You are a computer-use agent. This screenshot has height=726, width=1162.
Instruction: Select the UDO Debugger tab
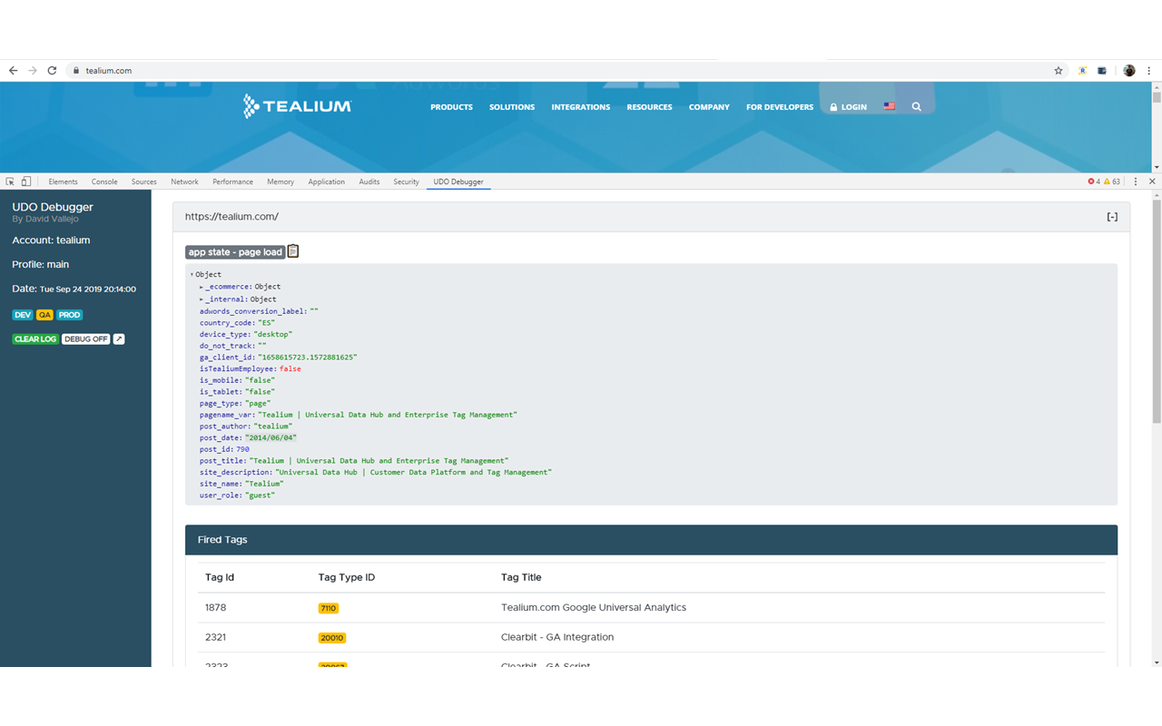tap(458, 181)
